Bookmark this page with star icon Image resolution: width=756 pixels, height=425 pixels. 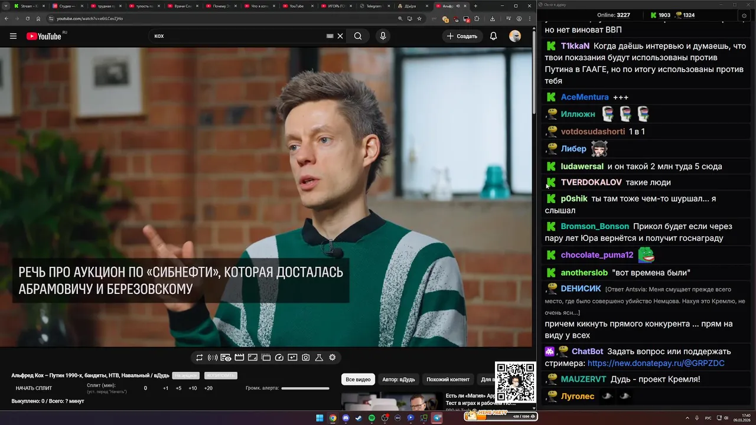(x=419, y=18)
